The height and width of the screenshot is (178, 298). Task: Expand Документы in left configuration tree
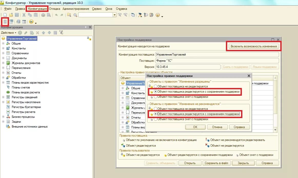[3, 58]
